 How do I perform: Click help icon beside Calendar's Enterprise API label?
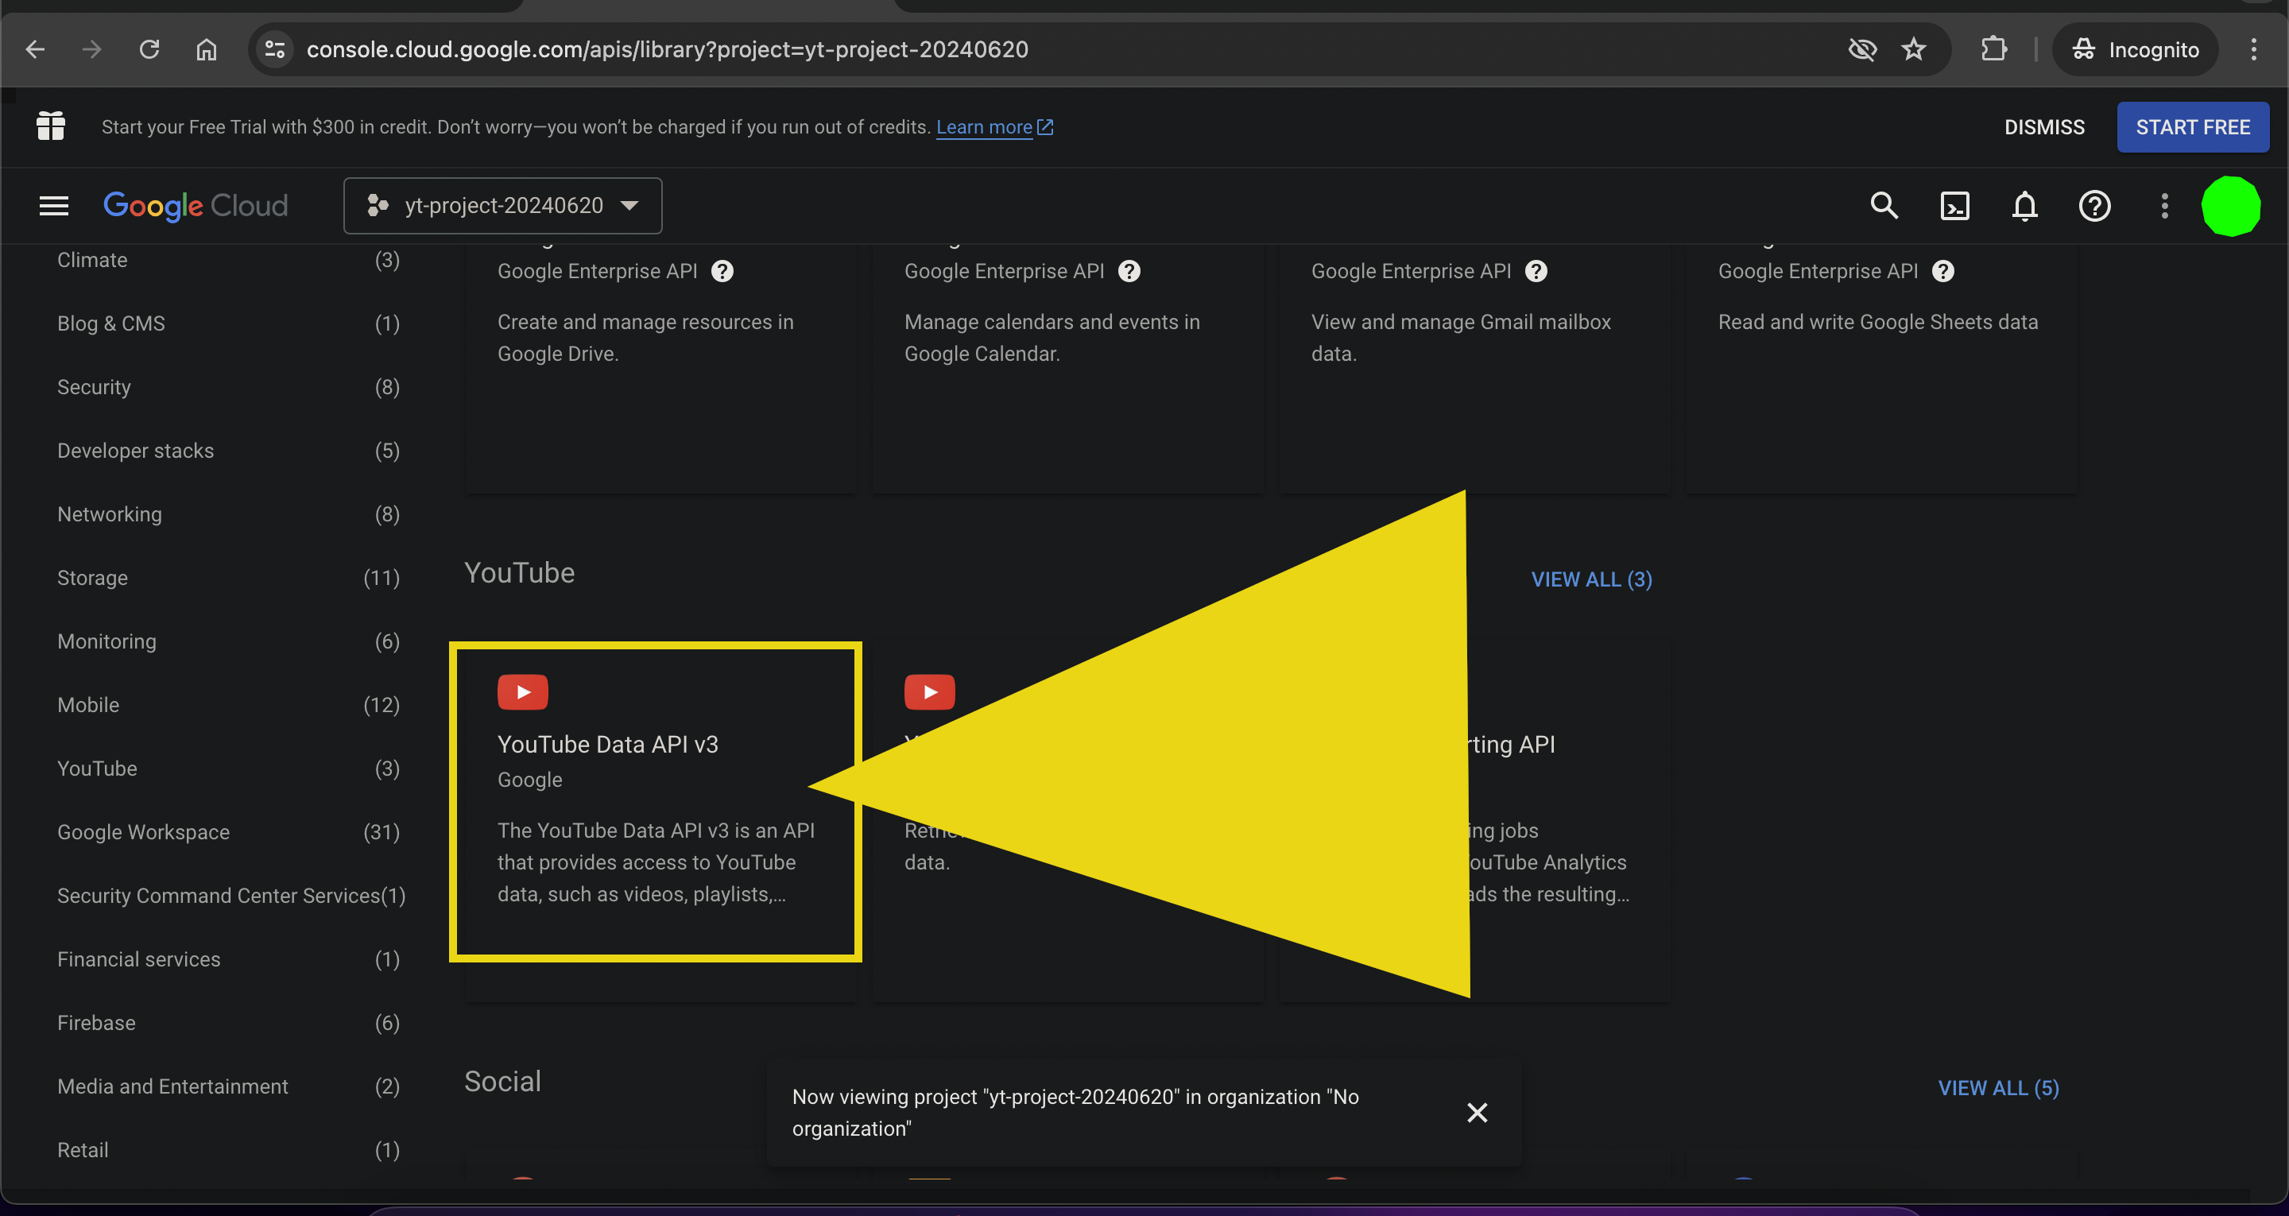pyautogui.click(x=1129, y=271)
